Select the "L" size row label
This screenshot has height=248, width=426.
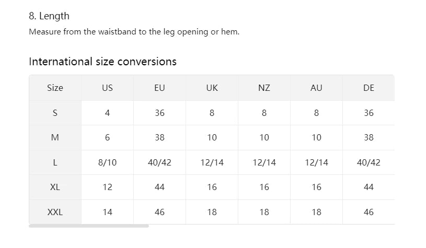pos(55,162)
